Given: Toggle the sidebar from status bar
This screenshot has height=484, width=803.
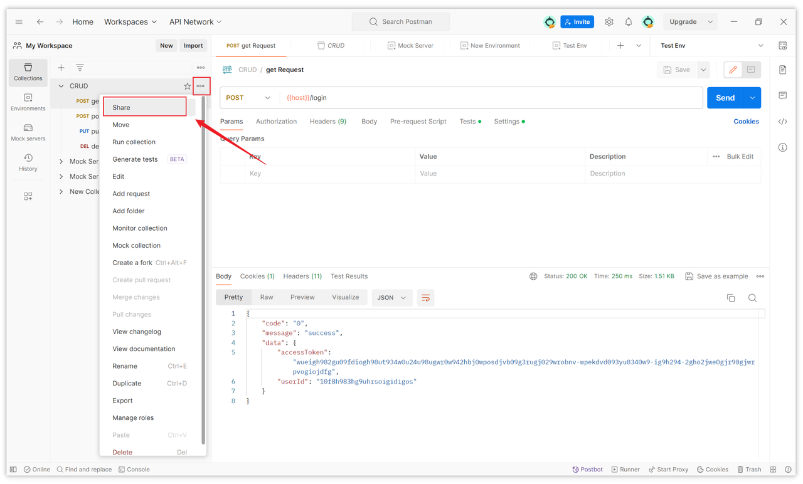Looking at the screenshot, I should (13, 470).
